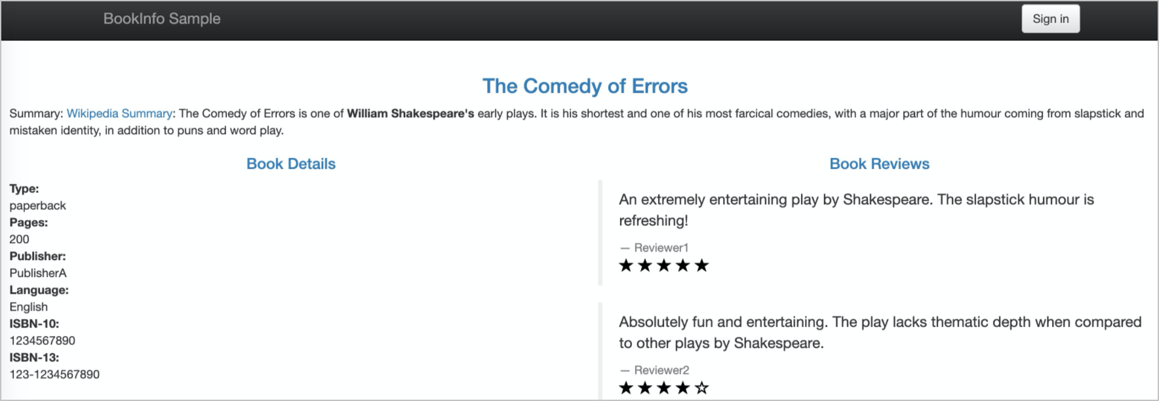Image resolution: width=1159 pixels, height=401 pixels.
Task: Click the BookInfo Sample brand title
Action: [x=162, y=19]
